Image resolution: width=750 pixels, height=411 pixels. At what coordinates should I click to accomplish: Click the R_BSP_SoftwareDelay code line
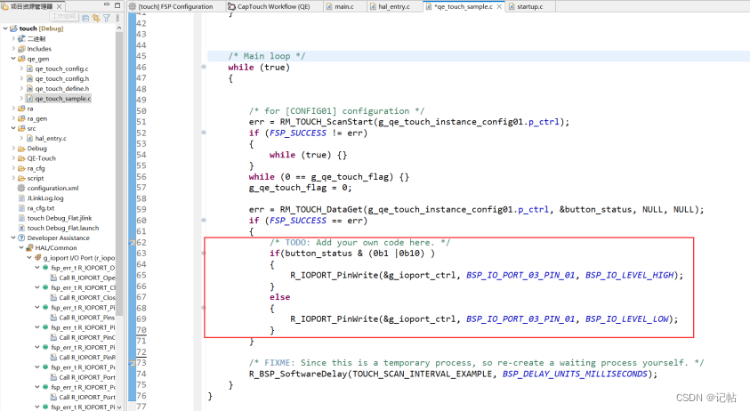tap(453, 374)
